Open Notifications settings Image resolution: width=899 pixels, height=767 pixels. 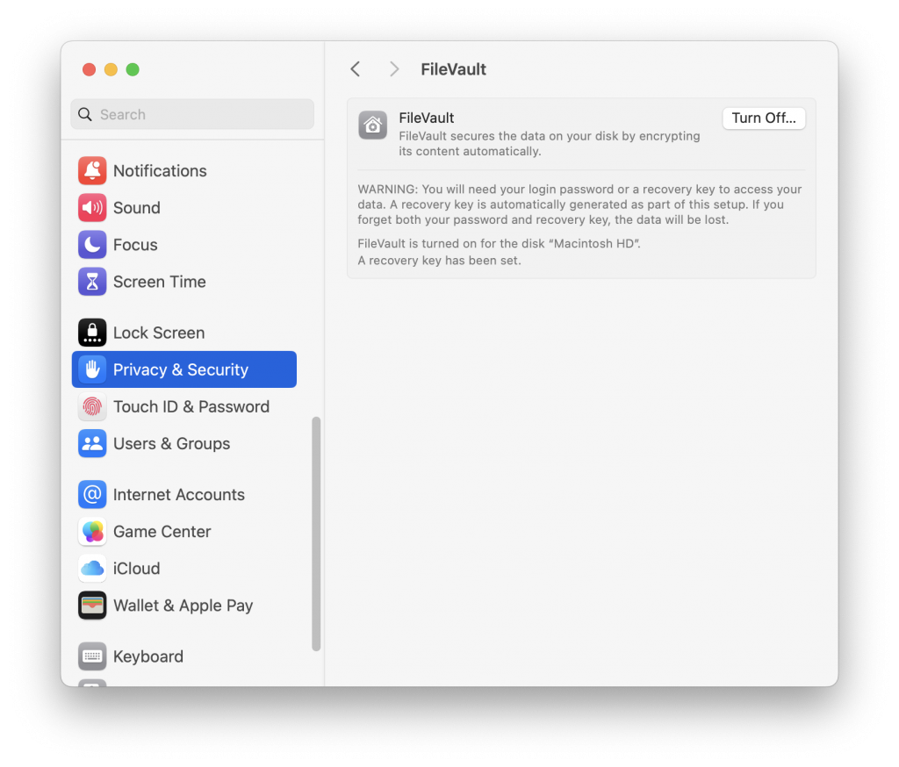point(160,170)
